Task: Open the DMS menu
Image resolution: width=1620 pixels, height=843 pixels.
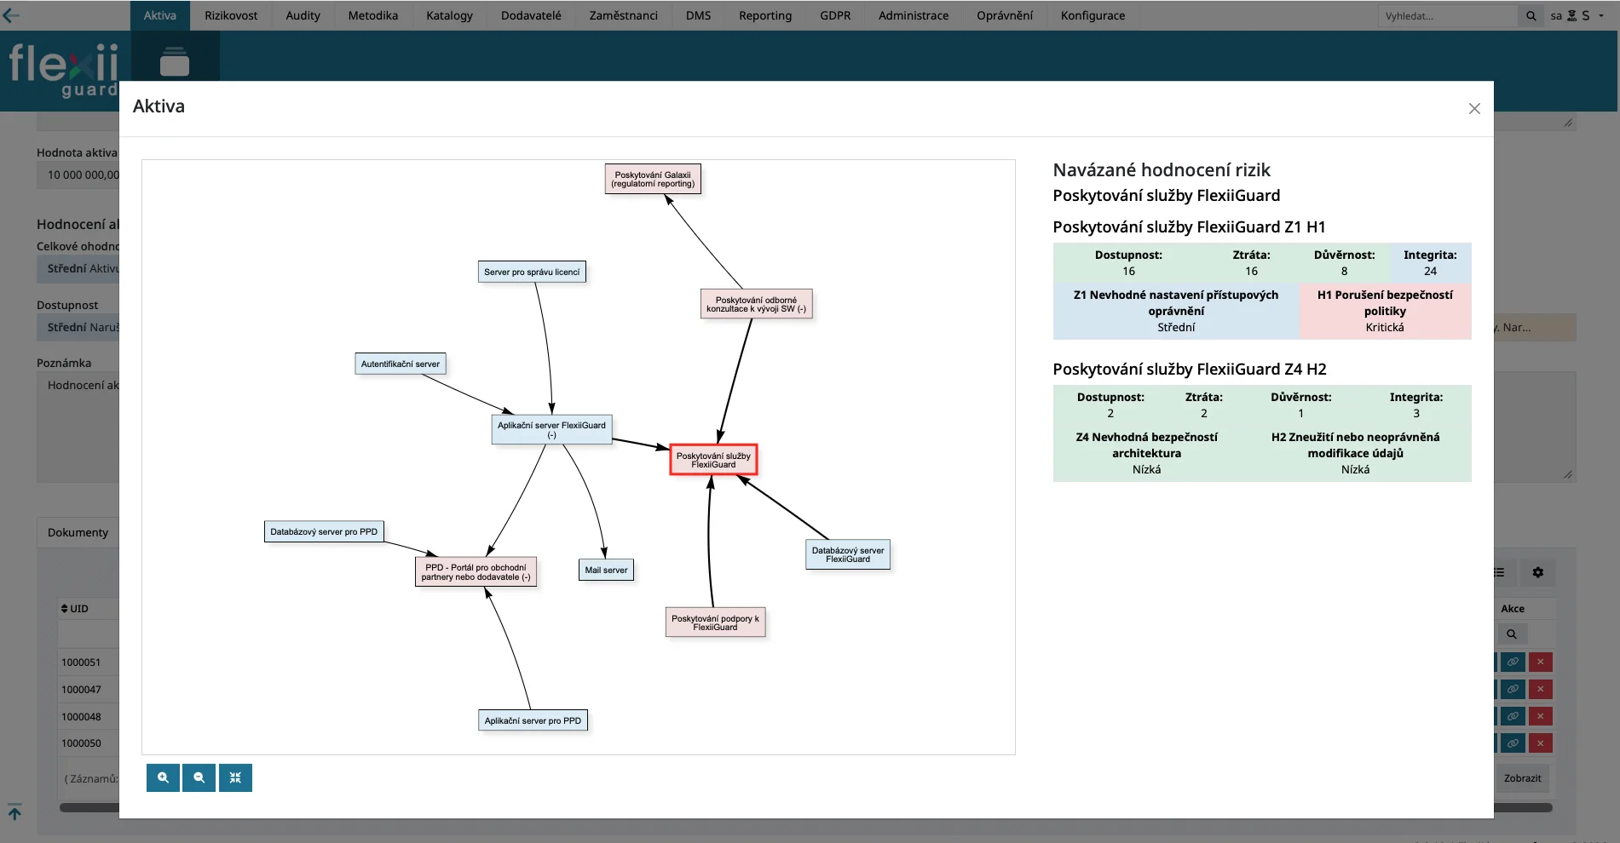Action: click(698, 15)
